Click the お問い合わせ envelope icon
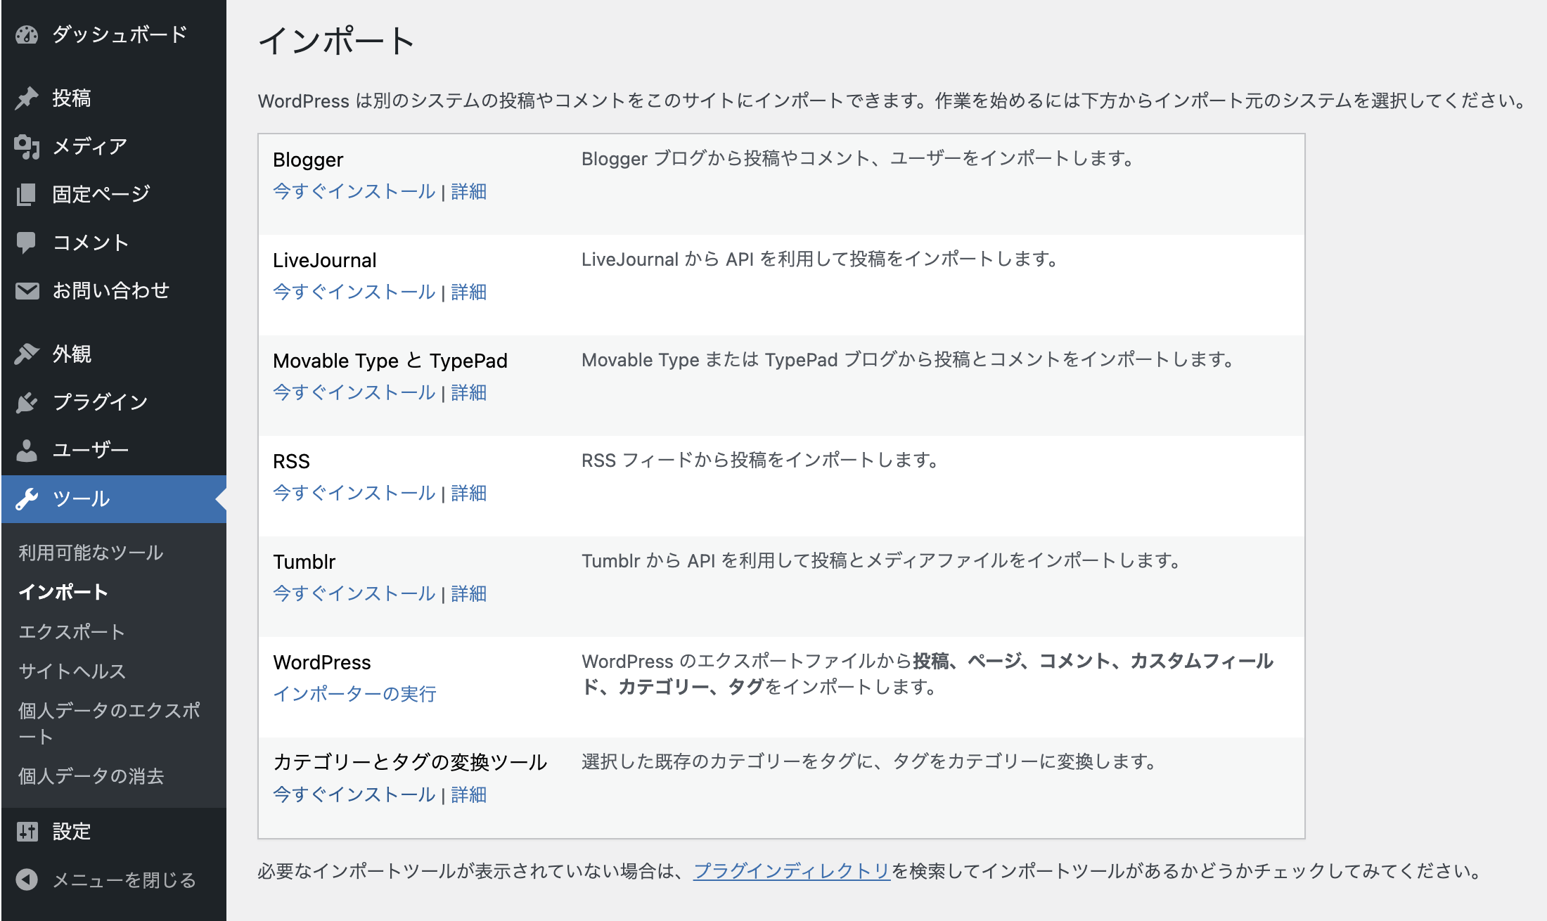This screenshot has width=1547, height=921. pos(27,290)
